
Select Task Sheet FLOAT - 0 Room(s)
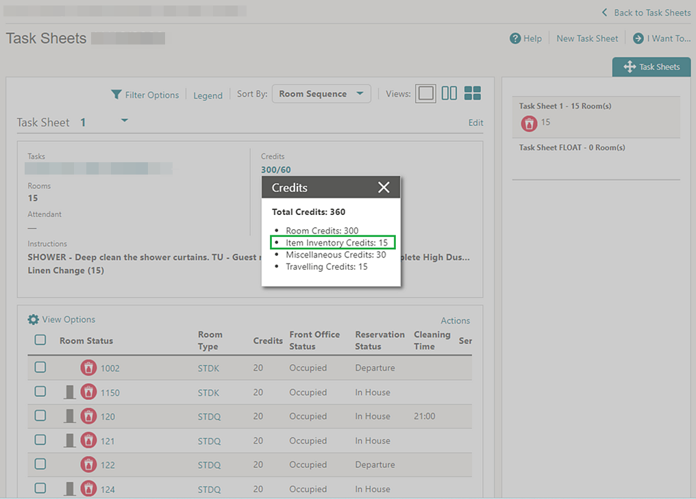pos(572,148)
